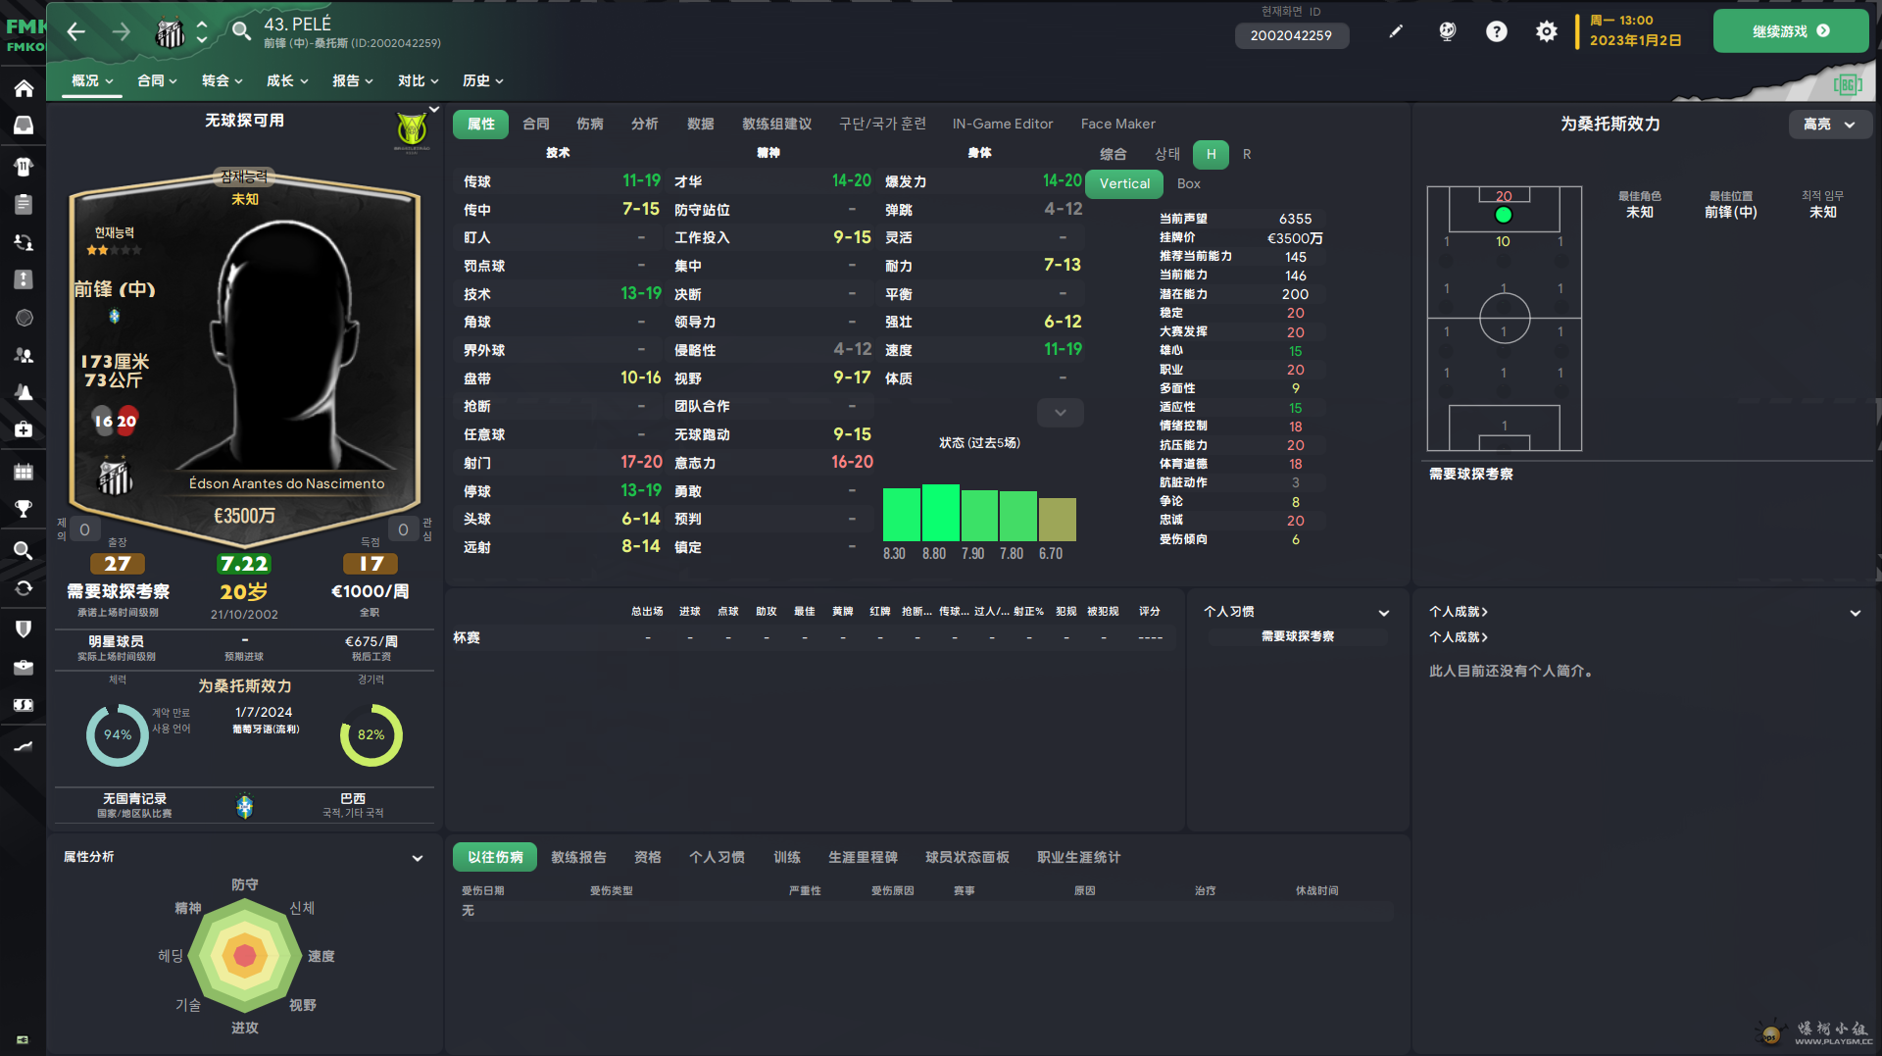
Task: Toggle the H view button
Action: [x=1211, y=154]
